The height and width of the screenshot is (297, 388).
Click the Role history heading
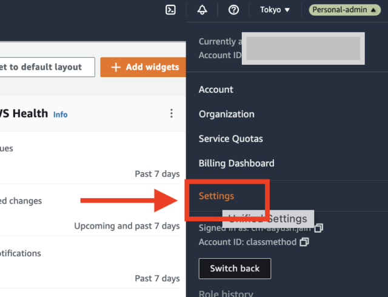point(226,293)
